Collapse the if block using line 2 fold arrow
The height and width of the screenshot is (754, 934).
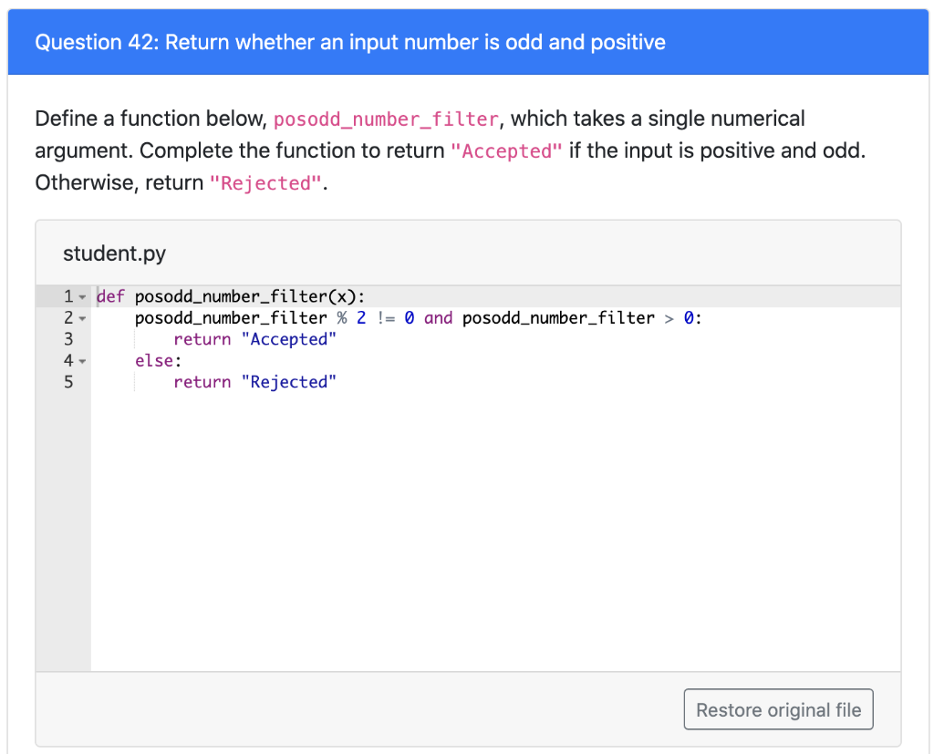(x=80, y=317)
